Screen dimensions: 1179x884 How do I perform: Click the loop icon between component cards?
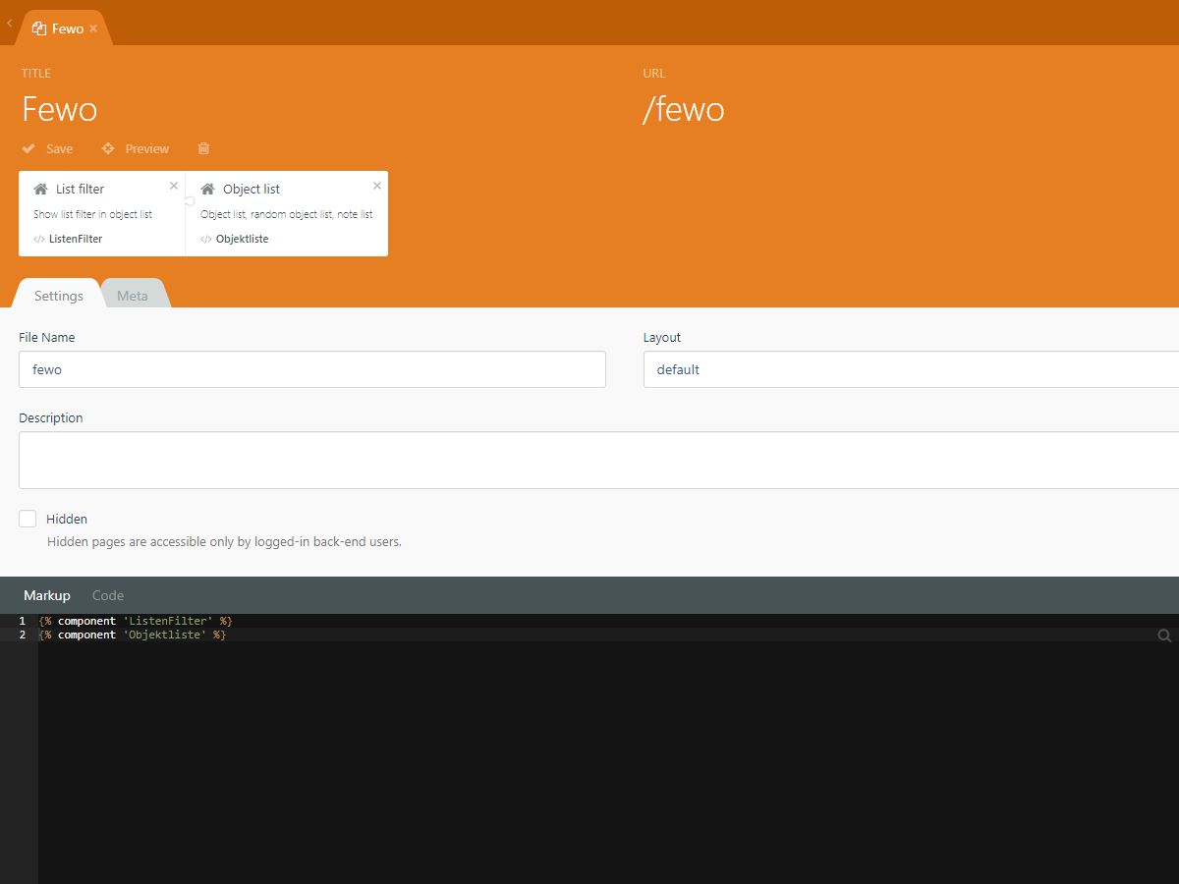(190, 200)
